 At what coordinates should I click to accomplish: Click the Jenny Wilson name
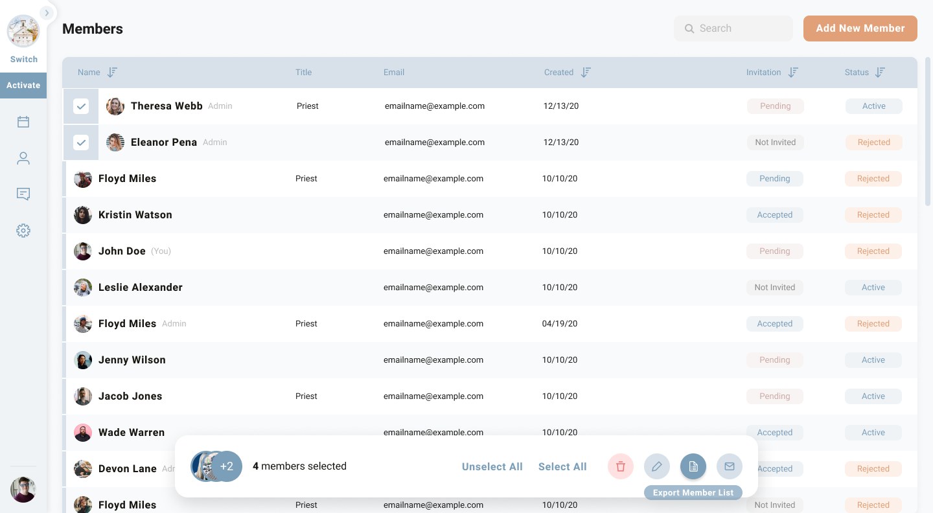[132, 360]
